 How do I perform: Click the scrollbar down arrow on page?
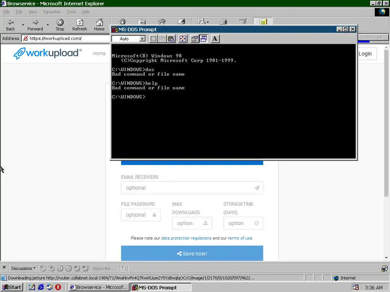click(x=386, y=258)
